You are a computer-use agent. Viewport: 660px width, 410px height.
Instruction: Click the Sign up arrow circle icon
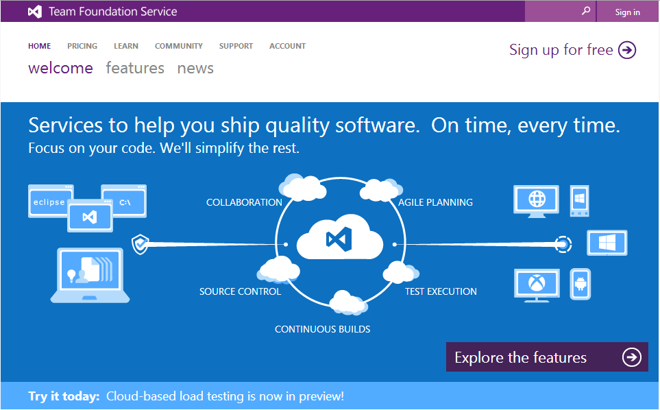pos(627,50)
